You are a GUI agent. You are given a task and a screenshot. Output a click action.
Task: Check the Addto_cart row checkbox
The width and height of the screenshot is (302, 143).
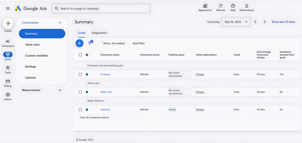(80, 92)
